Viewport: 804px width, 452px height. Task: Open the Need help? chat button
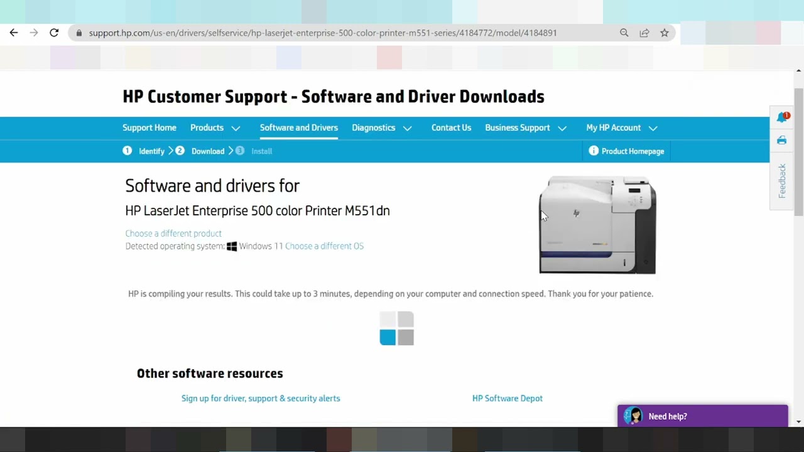[x=703, y=416]
